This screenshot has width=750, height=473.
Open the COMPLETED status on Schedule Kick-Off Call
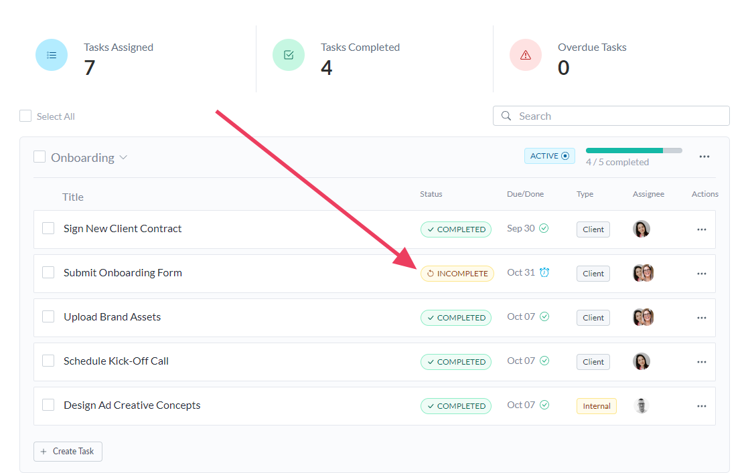coord(455,362)
